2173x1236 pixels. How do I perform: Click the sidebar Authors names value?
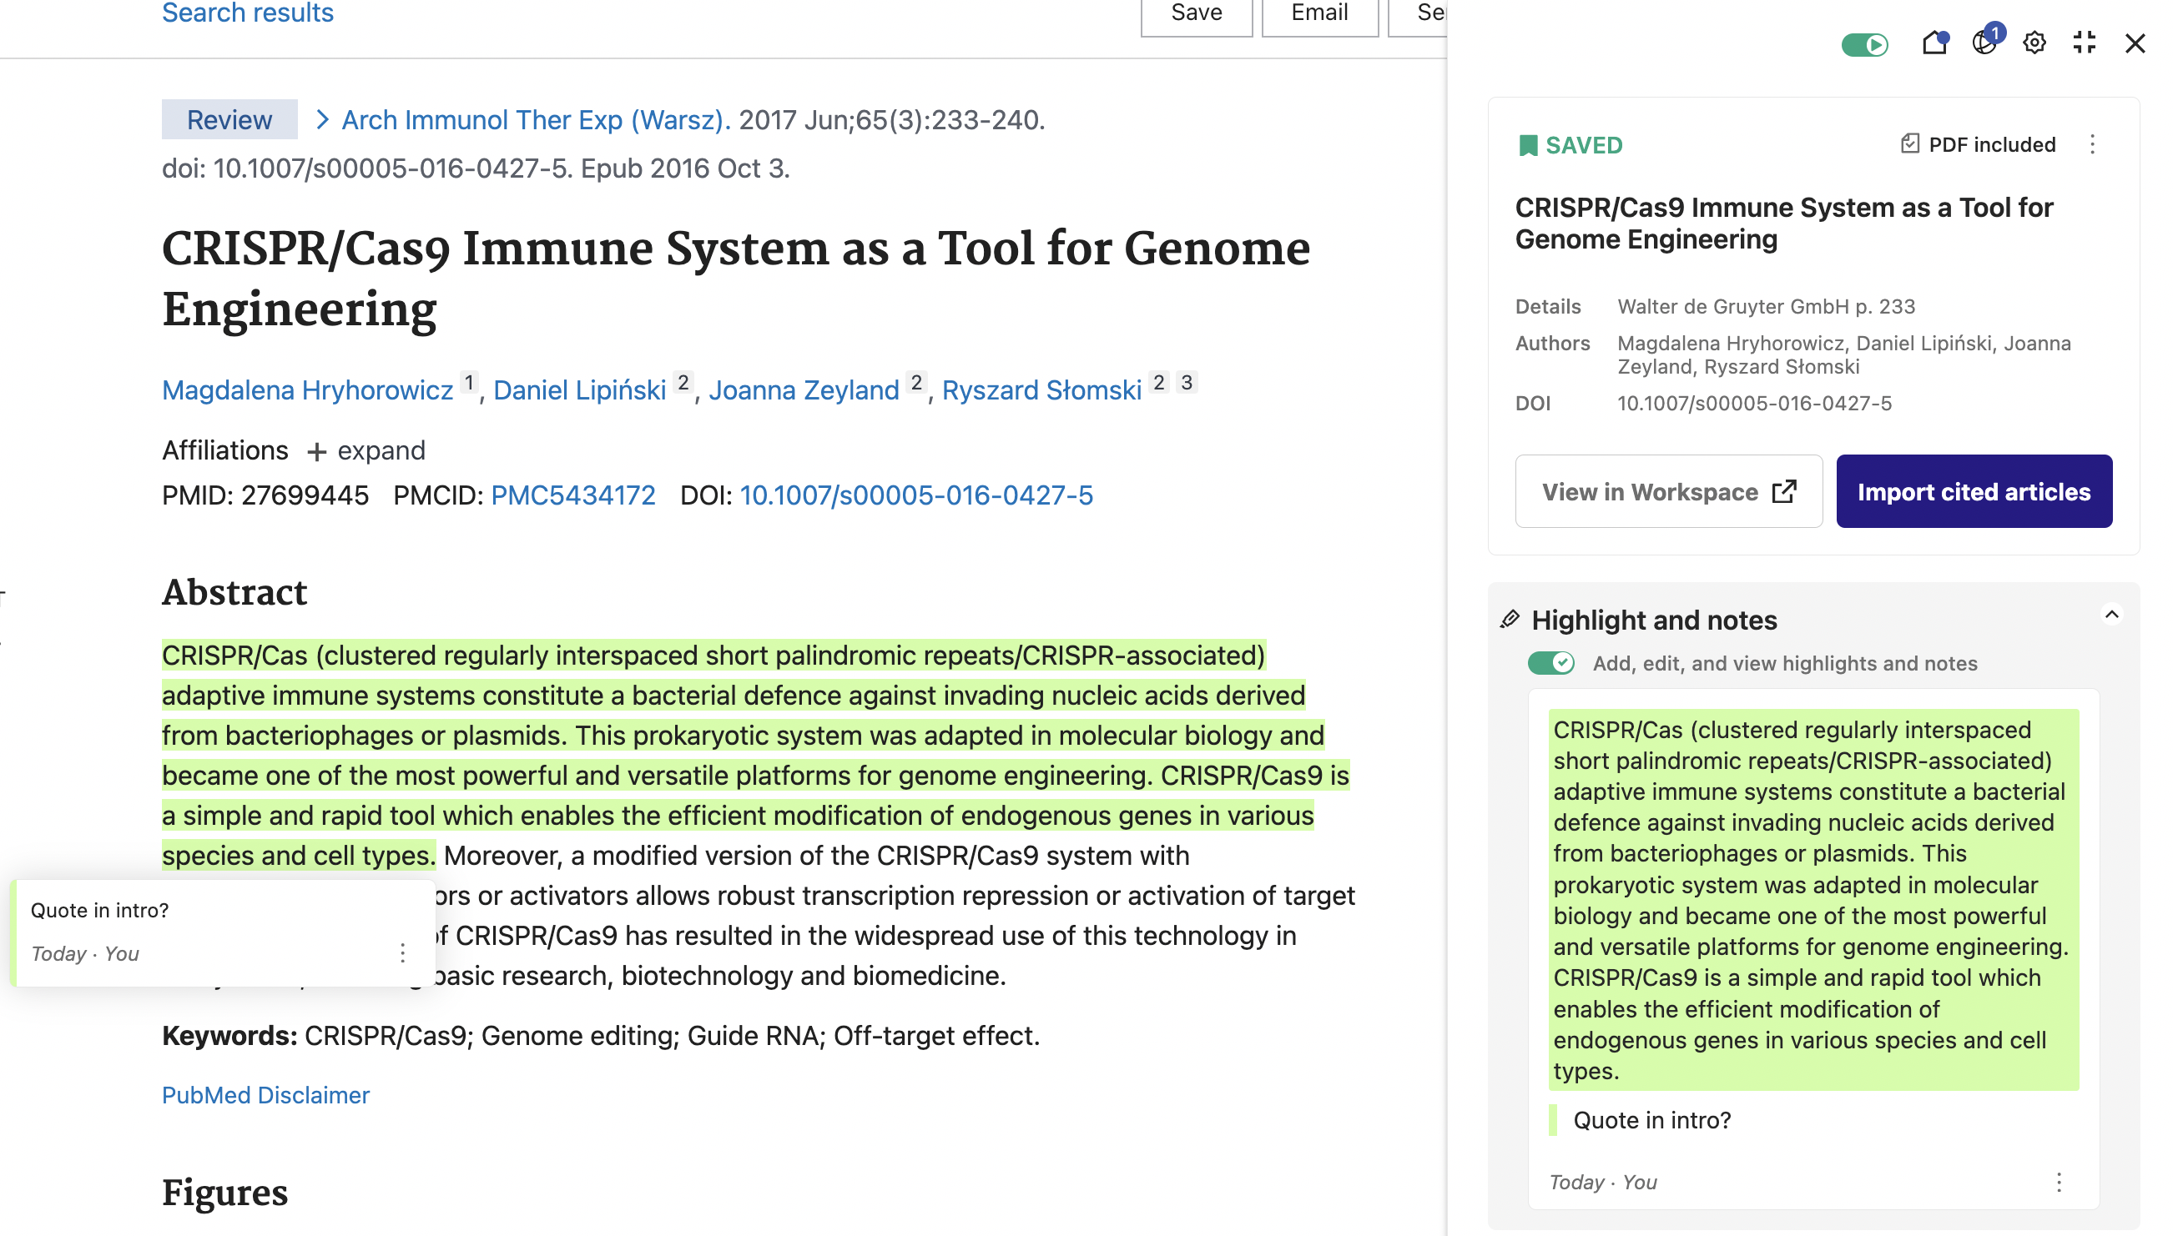point(1843,354)
